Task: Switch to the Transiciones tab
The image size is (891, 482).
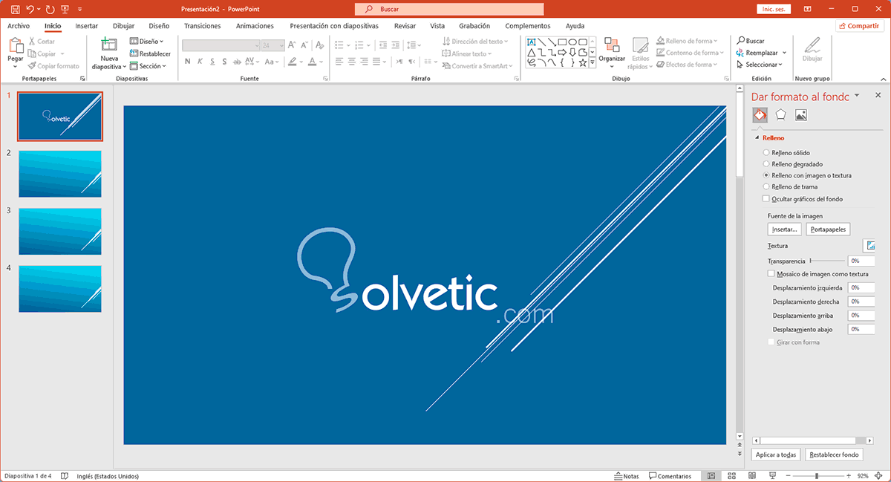Action: [202, 26]
